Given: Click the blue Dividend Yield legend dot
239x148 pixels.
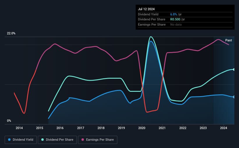Looking at the screenshot, I should (9, 140).
